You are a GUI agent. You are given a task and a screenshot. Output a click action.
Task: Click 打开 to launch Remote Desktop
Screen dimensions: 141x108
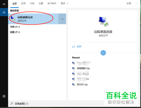point(79,47)
